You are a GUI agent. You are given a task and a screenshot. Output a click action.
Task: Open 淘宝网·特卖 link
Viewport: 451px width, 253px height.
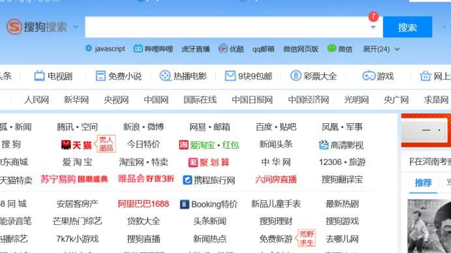coord(143,162)
